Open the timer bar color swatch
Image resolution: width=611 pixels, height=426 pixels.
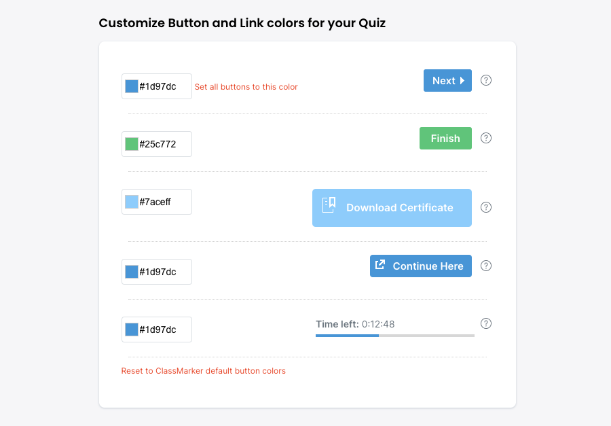tap(132, 330)
